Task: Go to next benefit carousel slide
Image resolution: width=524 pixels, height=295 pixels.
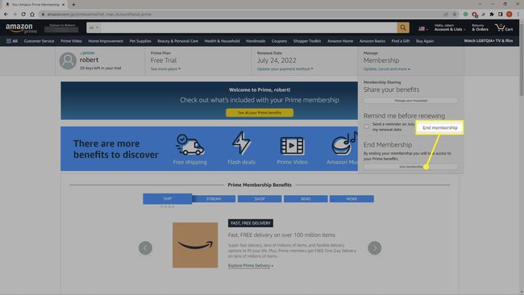Action: click(375, 248)
